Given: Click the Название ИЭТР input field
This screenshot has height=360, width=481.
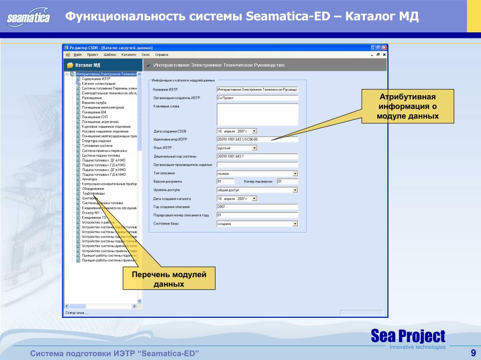Looking at the screenshot, I should coord(257,90).
